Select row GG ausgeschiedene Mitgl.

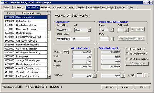click(x=26, y=53)
